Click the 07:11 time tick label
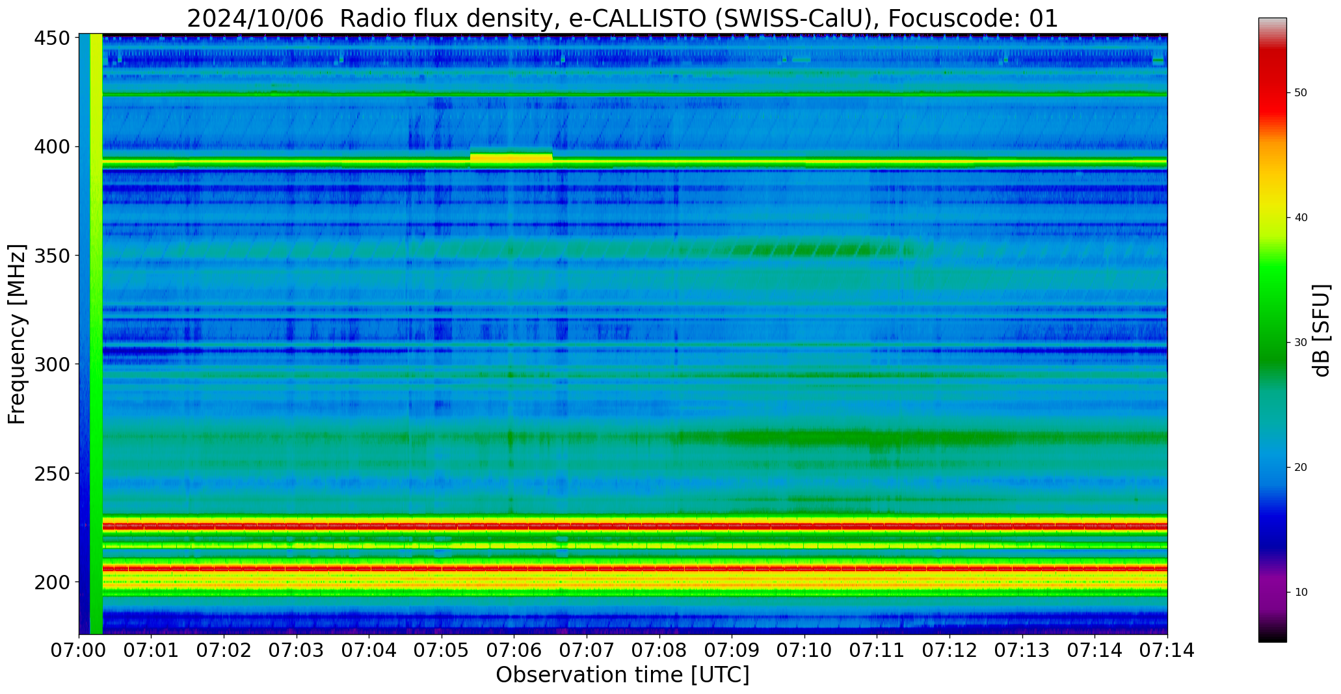 point(877,650)
